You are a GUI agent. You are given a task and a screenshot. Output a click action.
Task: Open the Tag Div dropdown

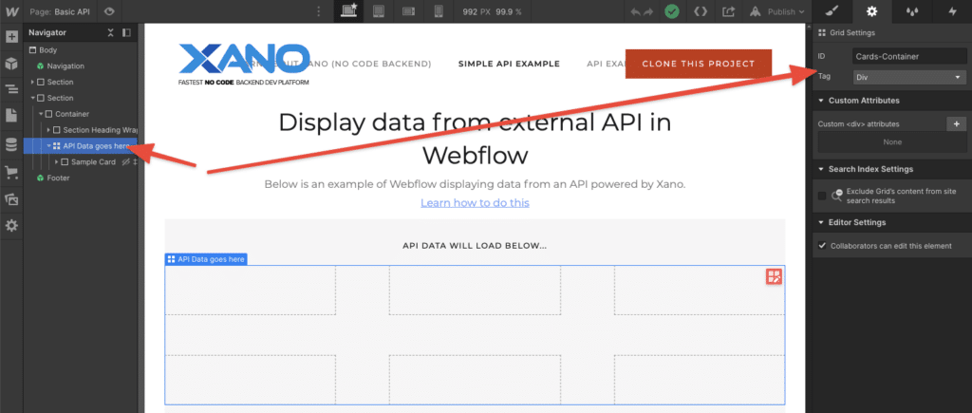(909, 78)
